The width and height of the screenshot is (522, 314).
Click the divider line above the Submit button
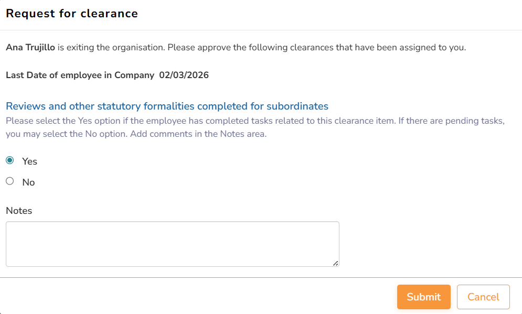click(261, 277)
